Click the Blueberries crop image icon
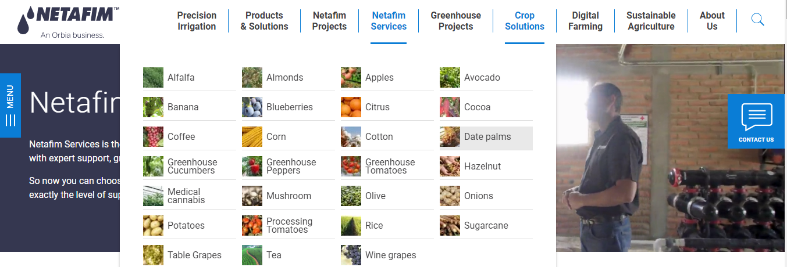 [x=252, y=107]
